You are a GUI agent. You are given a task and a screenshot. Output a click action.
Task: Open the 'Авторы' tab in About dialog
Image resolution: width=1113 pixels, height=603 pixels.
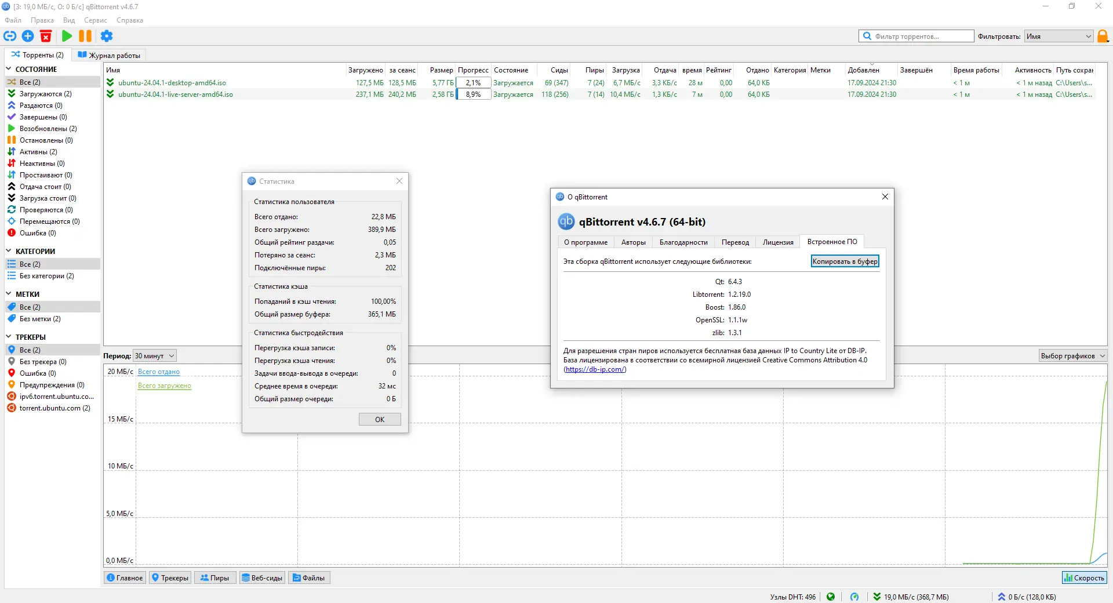pos(634,242)
